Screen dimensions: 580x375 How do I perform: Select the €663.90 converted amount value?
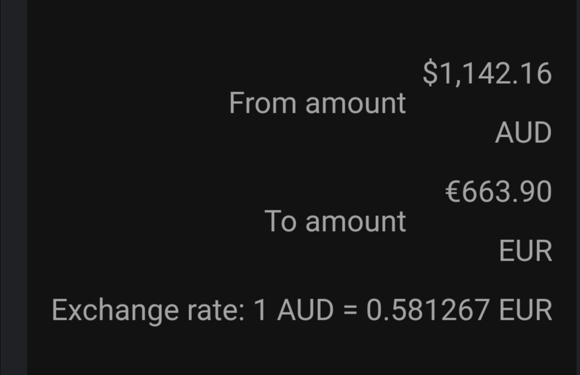(499, 192)
